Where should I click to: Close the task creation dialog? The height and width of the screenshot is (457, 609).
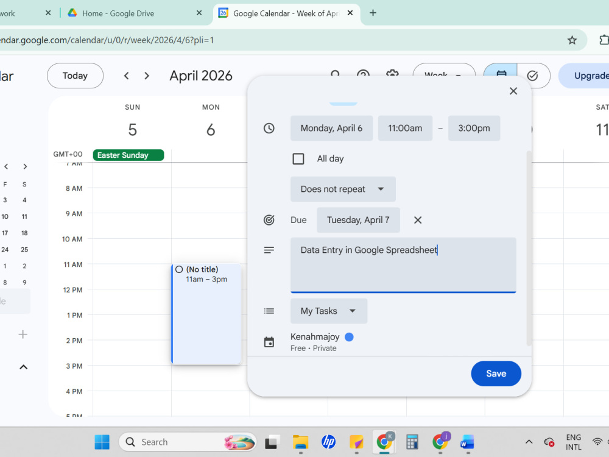pos(513,91)
